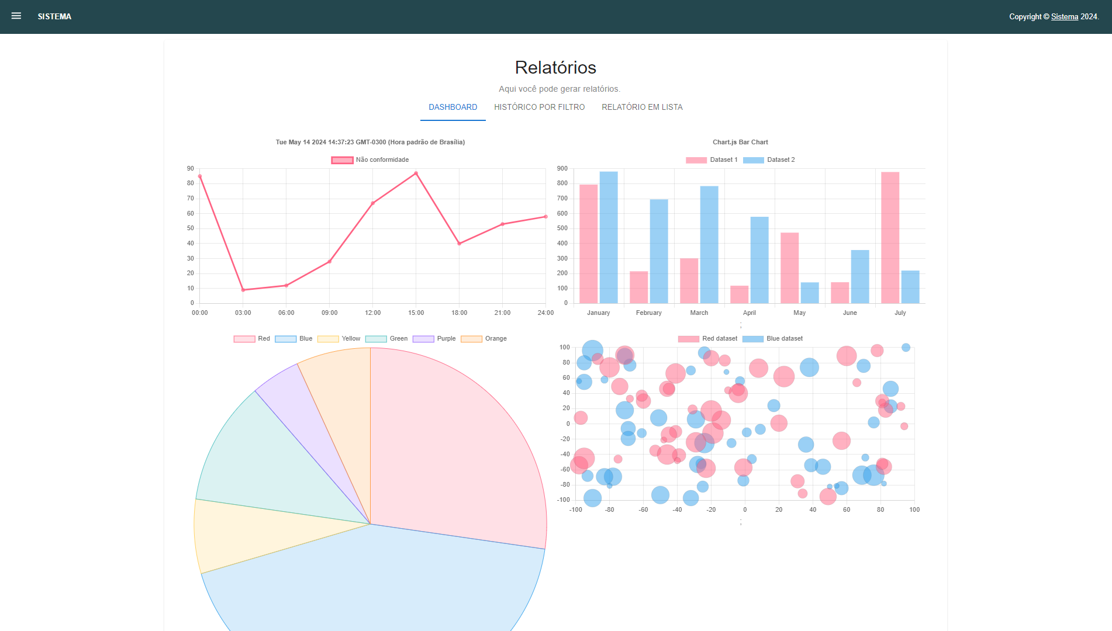Select the Relatório em Lista tab

coord(642,107)
